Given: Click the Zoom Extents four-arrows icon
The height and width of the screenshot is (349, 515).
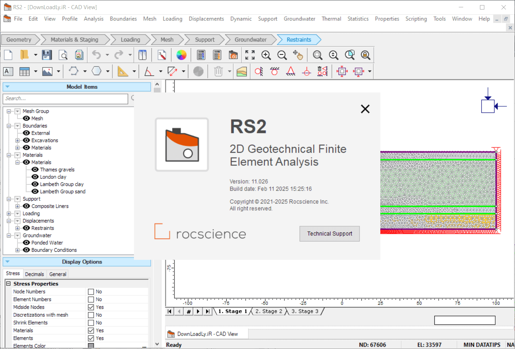Looking at the screenshot, I should coord(250,55).
